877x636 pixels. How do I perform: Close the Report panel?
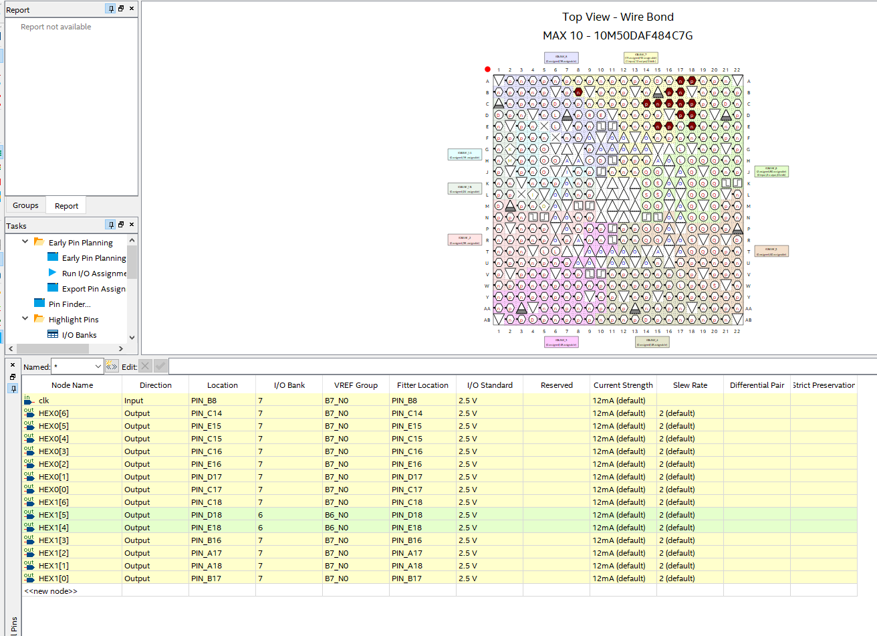click(132, 9)
